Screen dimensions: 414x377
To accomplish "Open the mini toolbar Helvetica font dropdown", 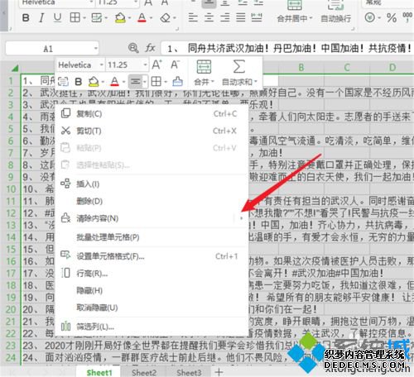I will click(x=102, y=65).
